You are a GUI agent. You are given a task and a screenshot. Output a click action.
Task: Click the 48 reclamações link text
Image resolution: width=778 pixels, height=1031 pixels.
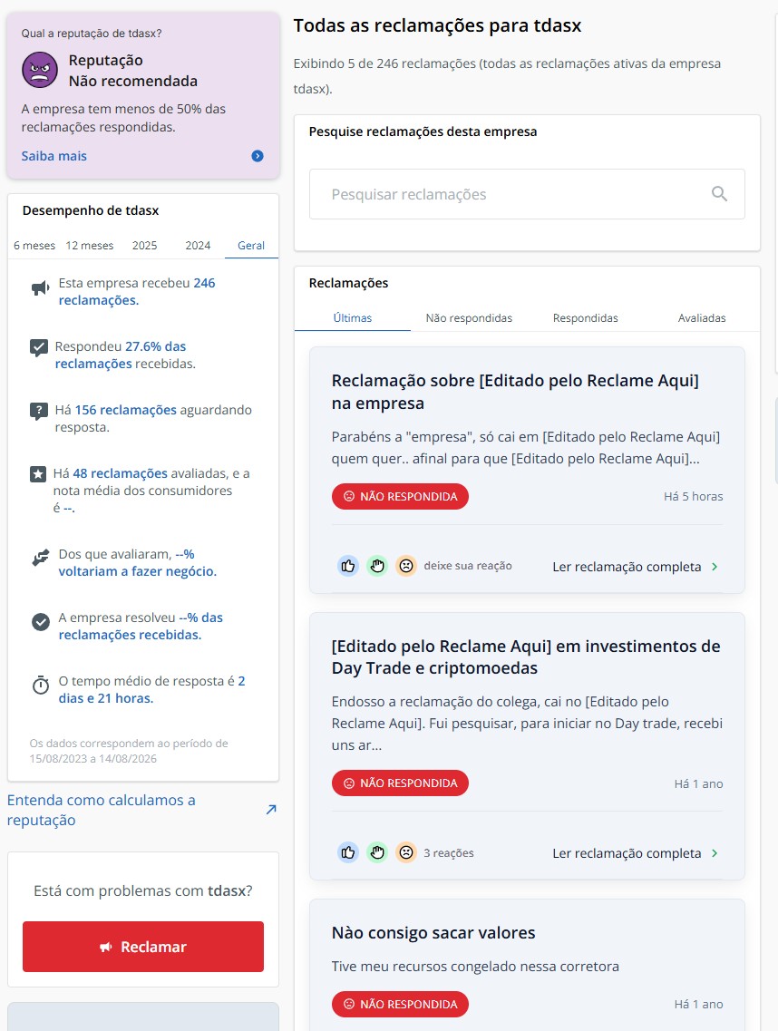(x=121, y=473)
